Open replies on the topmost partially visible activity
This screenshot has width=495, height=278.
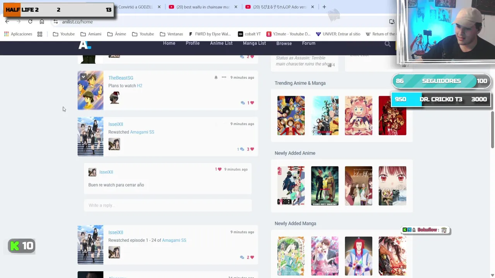click(242, 56)
